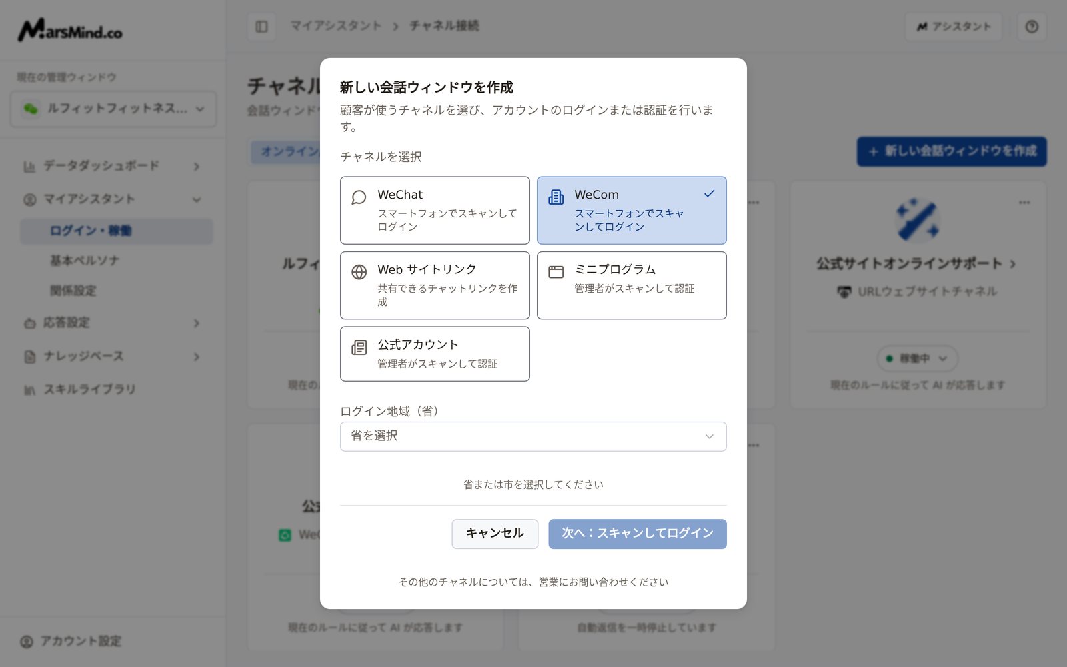Screen dimensions: 1067x667
Task: Collapse the マイアシスタント section
Action: pyautogui.click(x=112, y=199)
